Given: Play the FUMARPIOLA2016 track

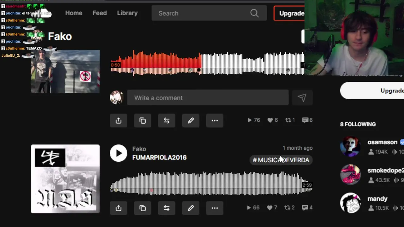Looking at the screenshot, I should [118, 153].
